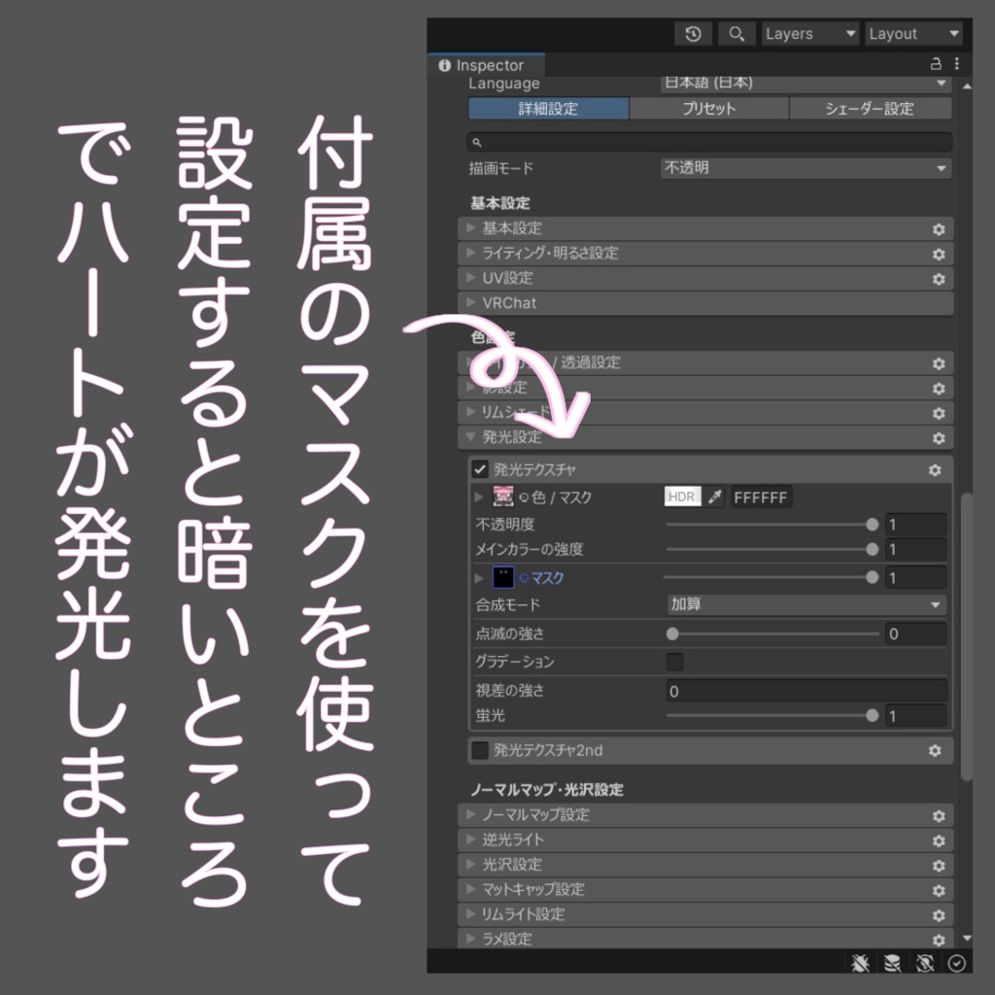Screen dimensions: 995x995
Task: Open the 合成モード dropdown showing 加算
Action: [806, 603]
